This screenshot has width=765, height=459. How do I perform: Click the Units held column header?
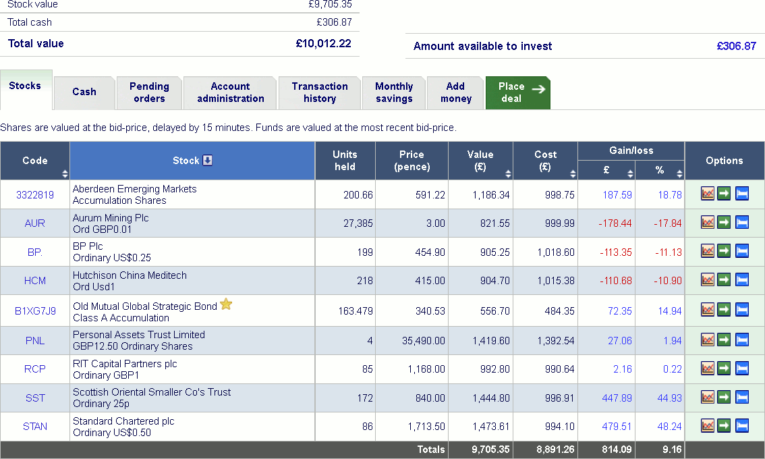coord(345,161)
